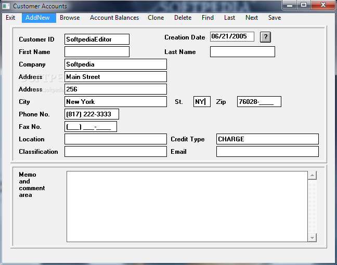The height and width of the screenshot is (265, 337).
Task: Click the Last Name input field
Action: tap(242, 52)
